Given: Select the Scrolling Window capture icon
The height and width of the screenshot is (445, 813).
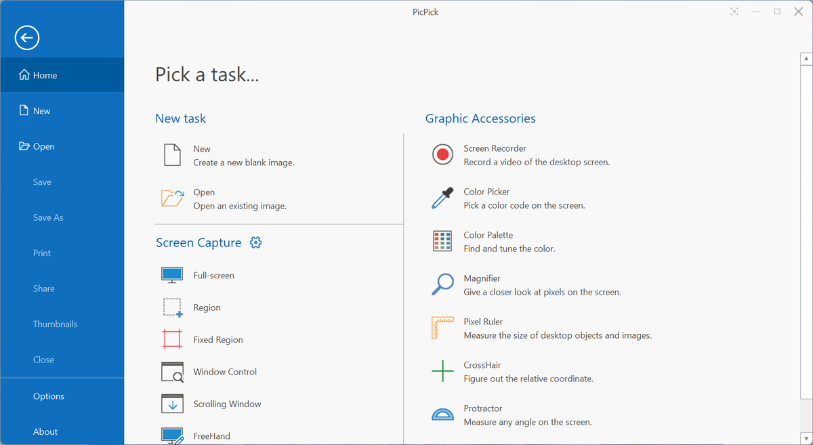Looking at the screenshot, I should 172,404.
